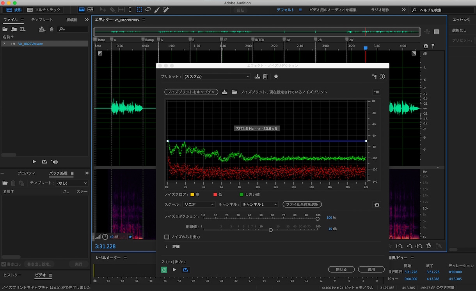The width and height of the screenshot is (476, 291).
Task: Save the current noise print to disk
Action: tap(224, 92)
